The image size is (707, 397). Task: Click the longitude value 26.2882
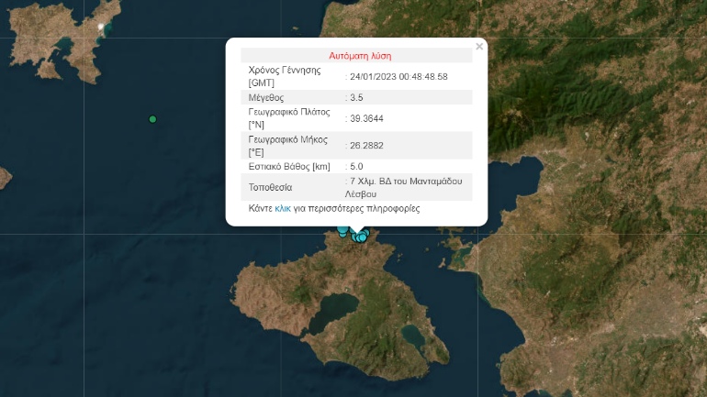point(367,145)
